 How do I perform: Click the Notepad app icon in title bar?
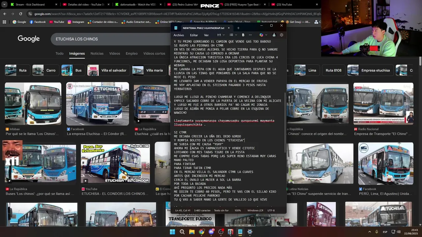pos(176,28)
